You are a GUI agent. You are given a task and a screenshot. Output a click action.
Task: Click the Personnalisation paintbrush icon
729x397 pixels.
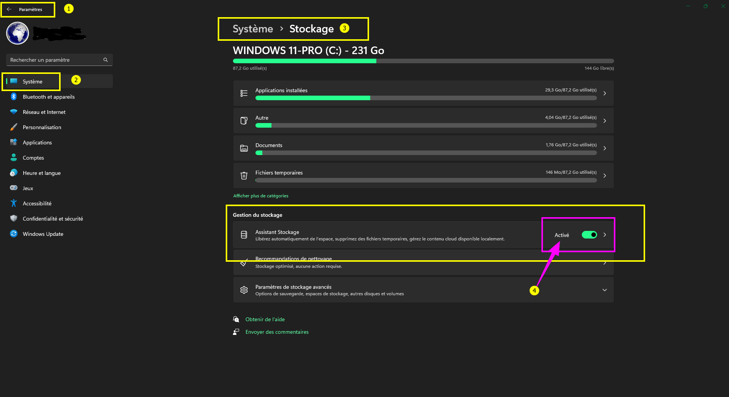point(14,127)
